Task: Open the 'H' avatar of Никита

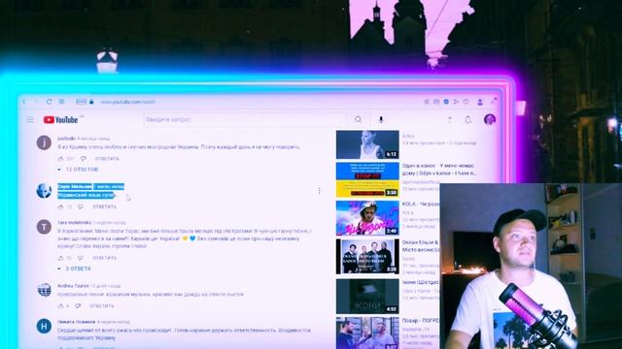Action: pyautogui.click(x=44, y=326)
